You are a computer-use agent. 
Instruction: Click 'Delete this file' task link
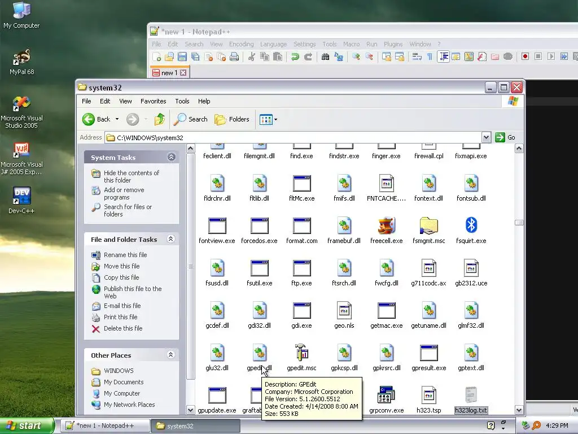(123, 328)
